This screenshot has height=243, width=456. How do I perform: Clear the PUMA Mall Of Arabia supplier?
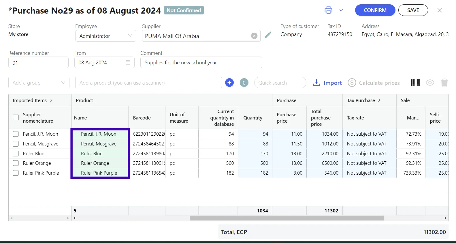pos(254,36)
